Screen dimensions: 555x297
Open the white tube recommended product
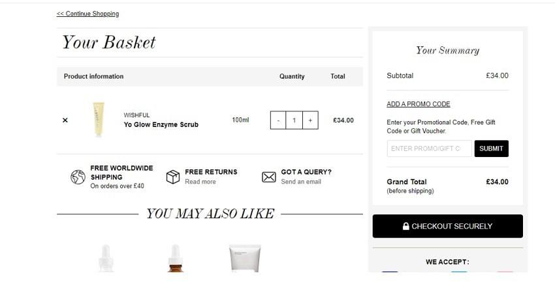pos(245,258)
